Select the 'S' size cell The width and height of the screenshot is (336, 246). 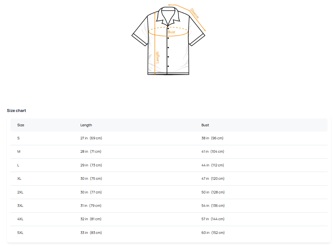pos(18,138)
